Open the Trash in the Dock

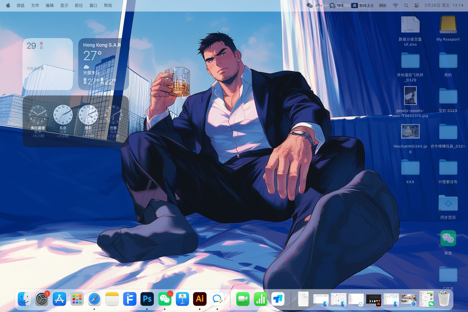click(x=444, y=299)
